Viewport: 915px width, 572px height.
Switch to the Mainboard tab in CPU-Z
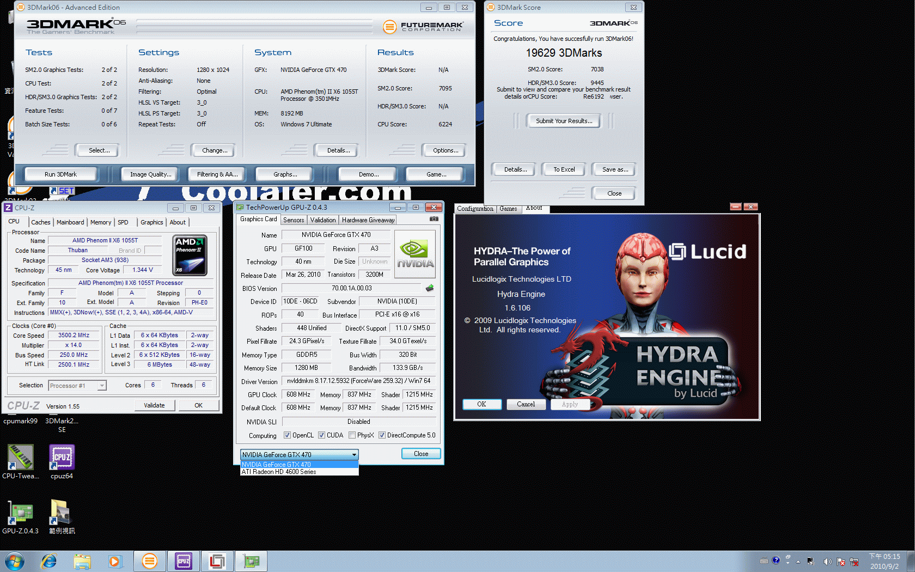point(70,222)
